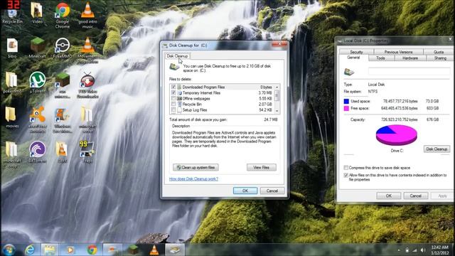Image resolution: width=455 pixels, height=256 pixels.
Task: Open the Intro file on desktop
Action: click(12, 48)
